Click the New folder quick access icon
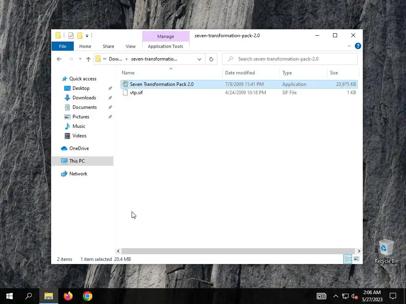 coord(80,36)
